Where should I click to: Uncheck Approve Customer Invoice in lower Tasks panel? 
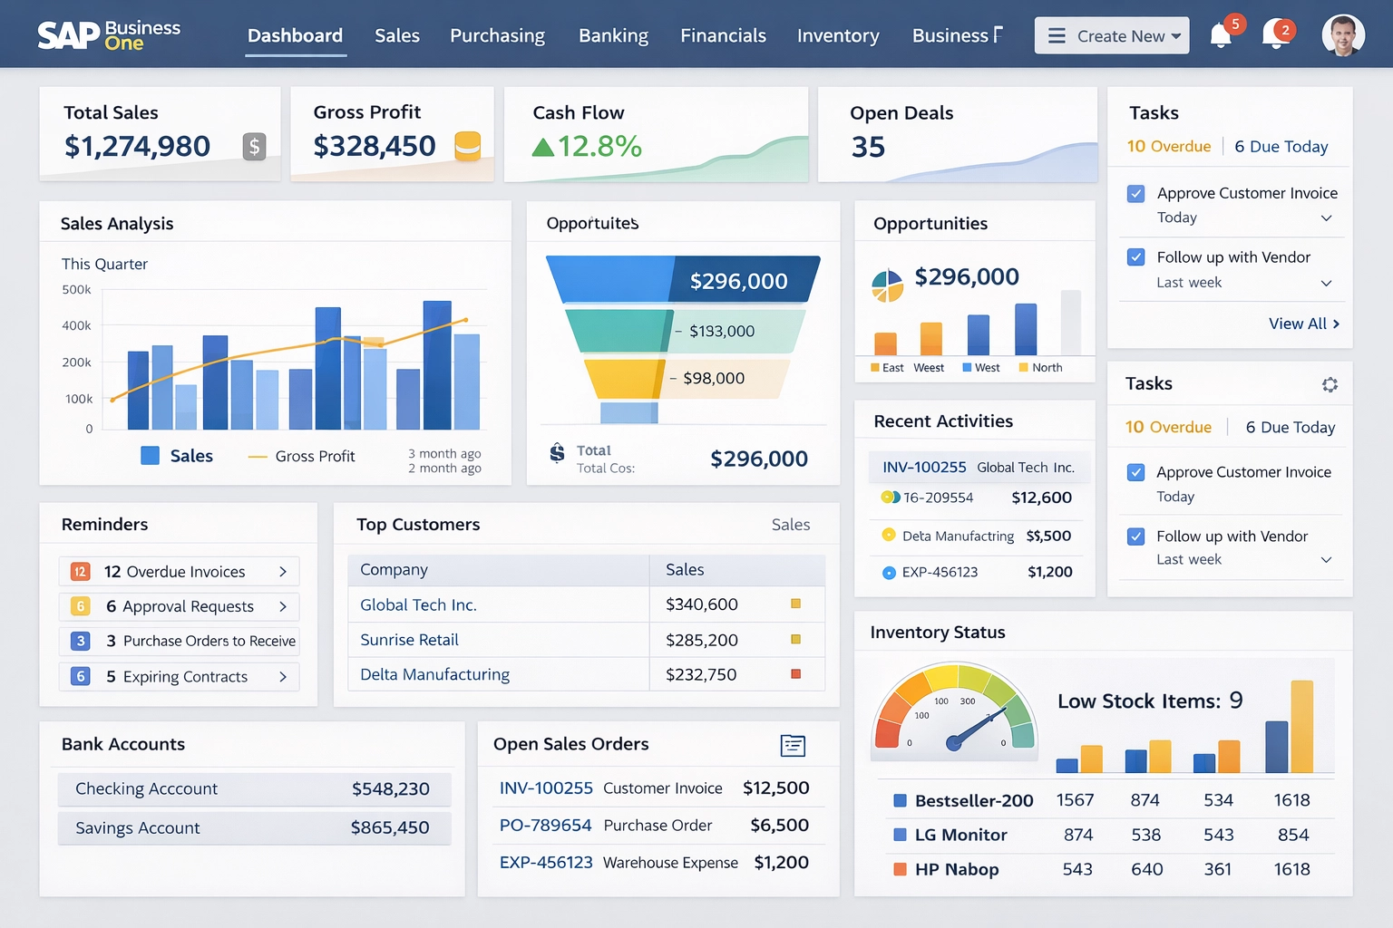pyautogui.click(x=1135, y=472)
